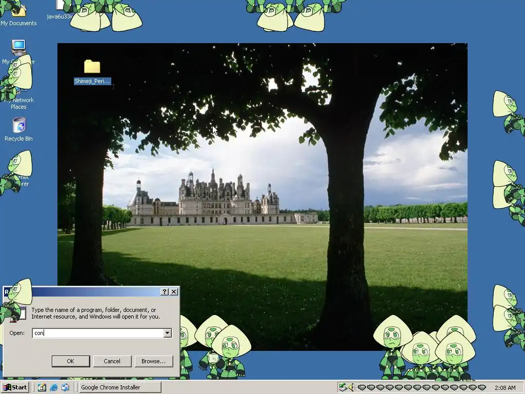Click Browse... in the Run dialog
The image size is (525, 394).
click(x=154, y=361)
